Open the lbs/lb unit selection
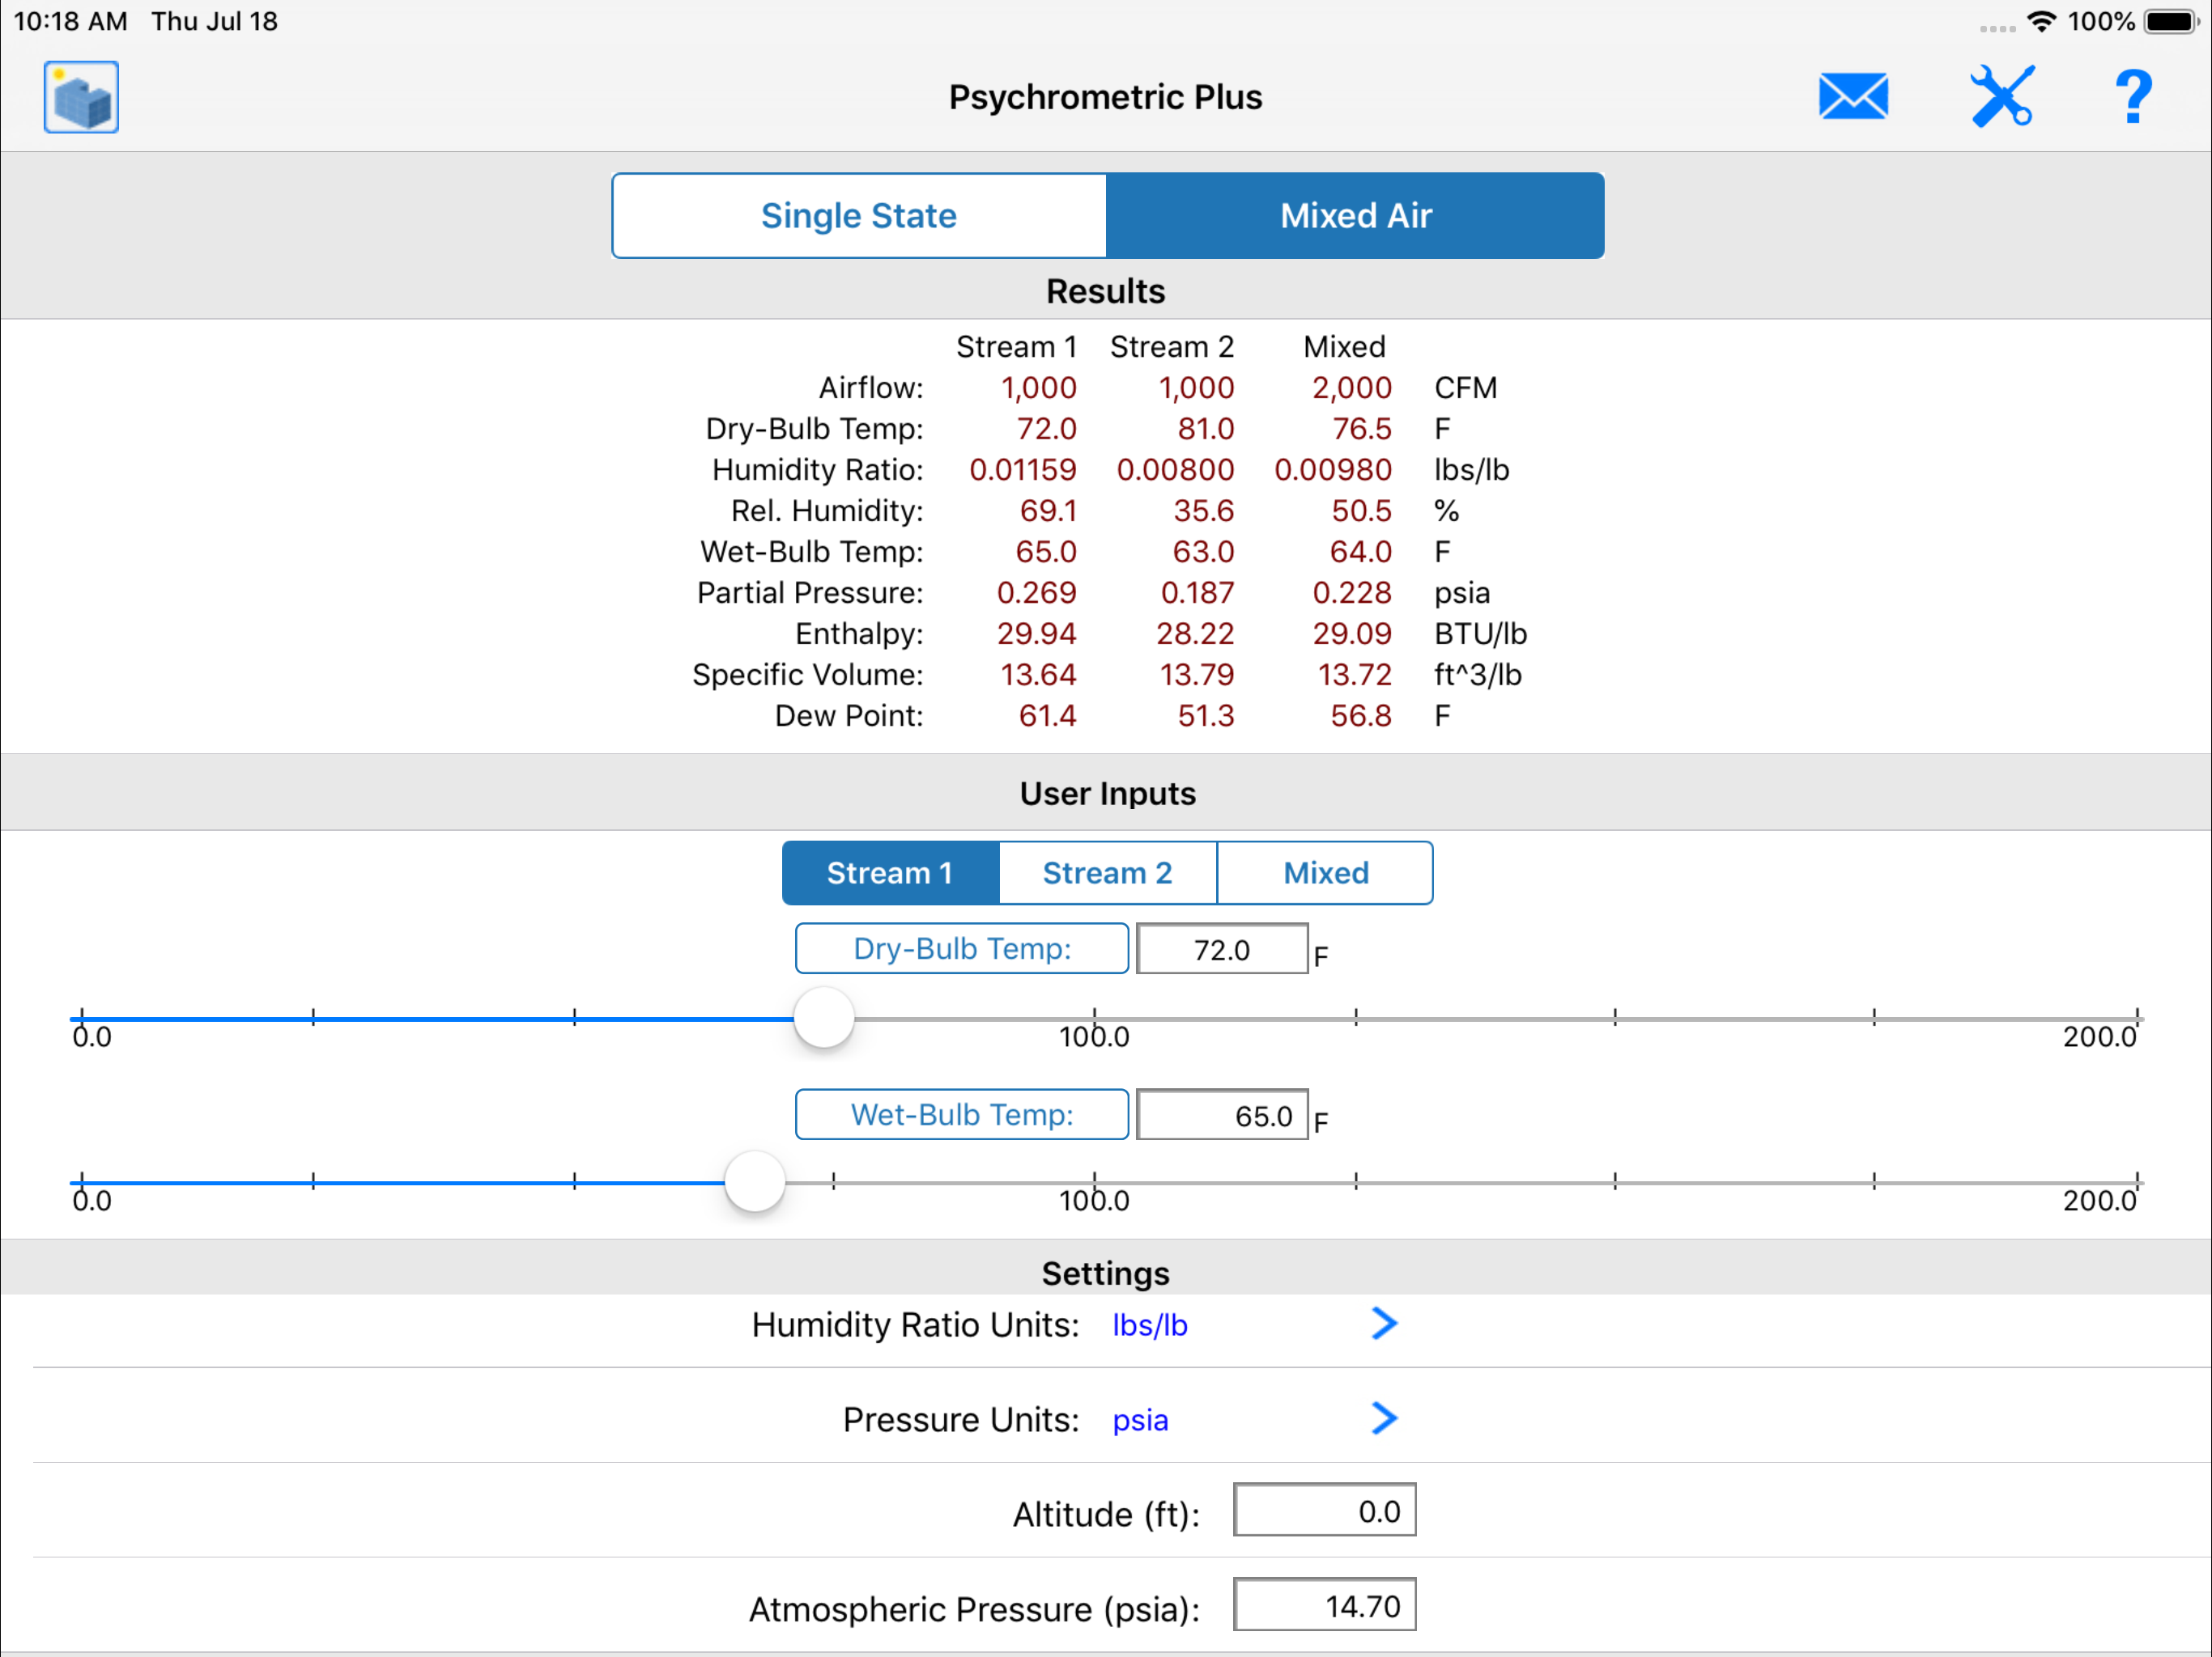Viewport: 2212px width, 1657px height. click(1150, 1325)
